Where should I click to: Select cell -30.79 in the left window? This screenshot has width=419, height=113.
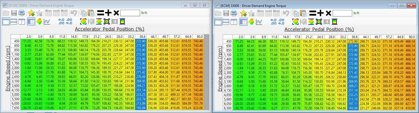click(26, 108)
